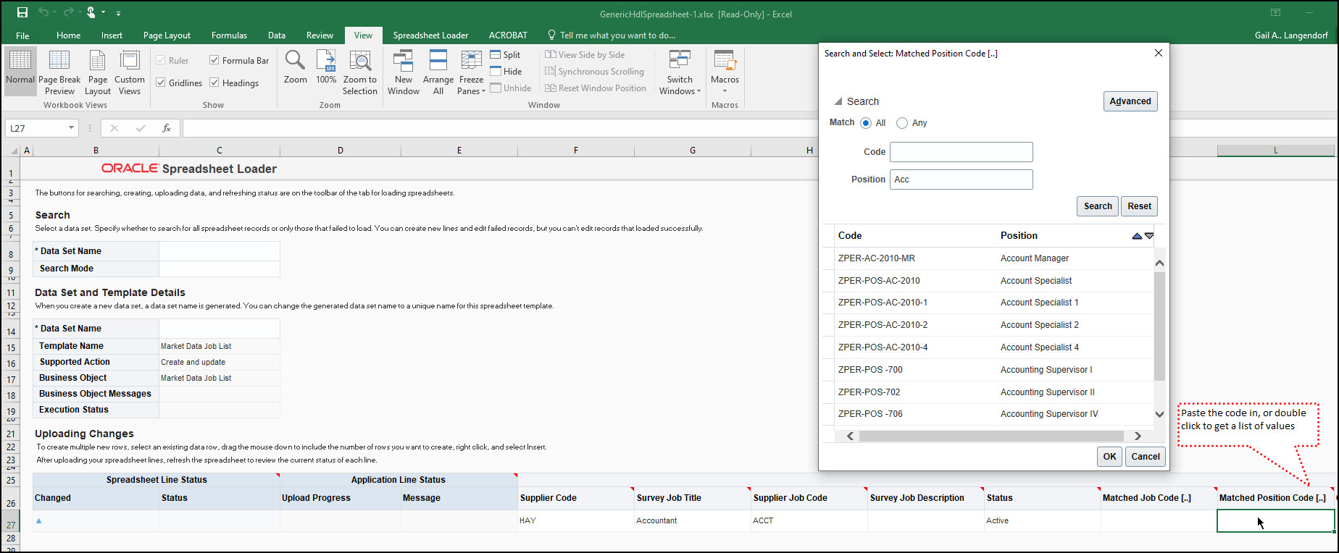Image resolution: width=1339 pixels, height=553 pixels.
Task: Click the Advanced button
Action: pos(1130,101)
